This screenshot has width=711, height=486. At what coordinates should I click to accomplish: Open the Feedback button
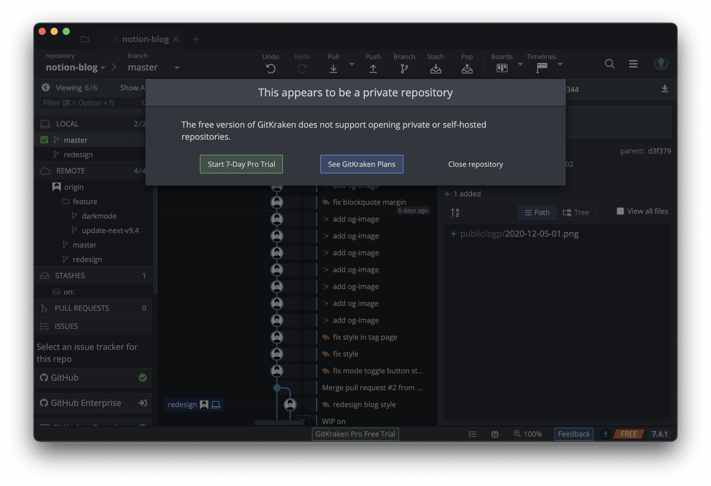(x=574, y=434)
